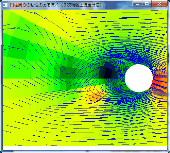The width and height of the screenshot is (170, 153).
Task: Click the white strip at the window bottom
Action: (x=85, y=148)
